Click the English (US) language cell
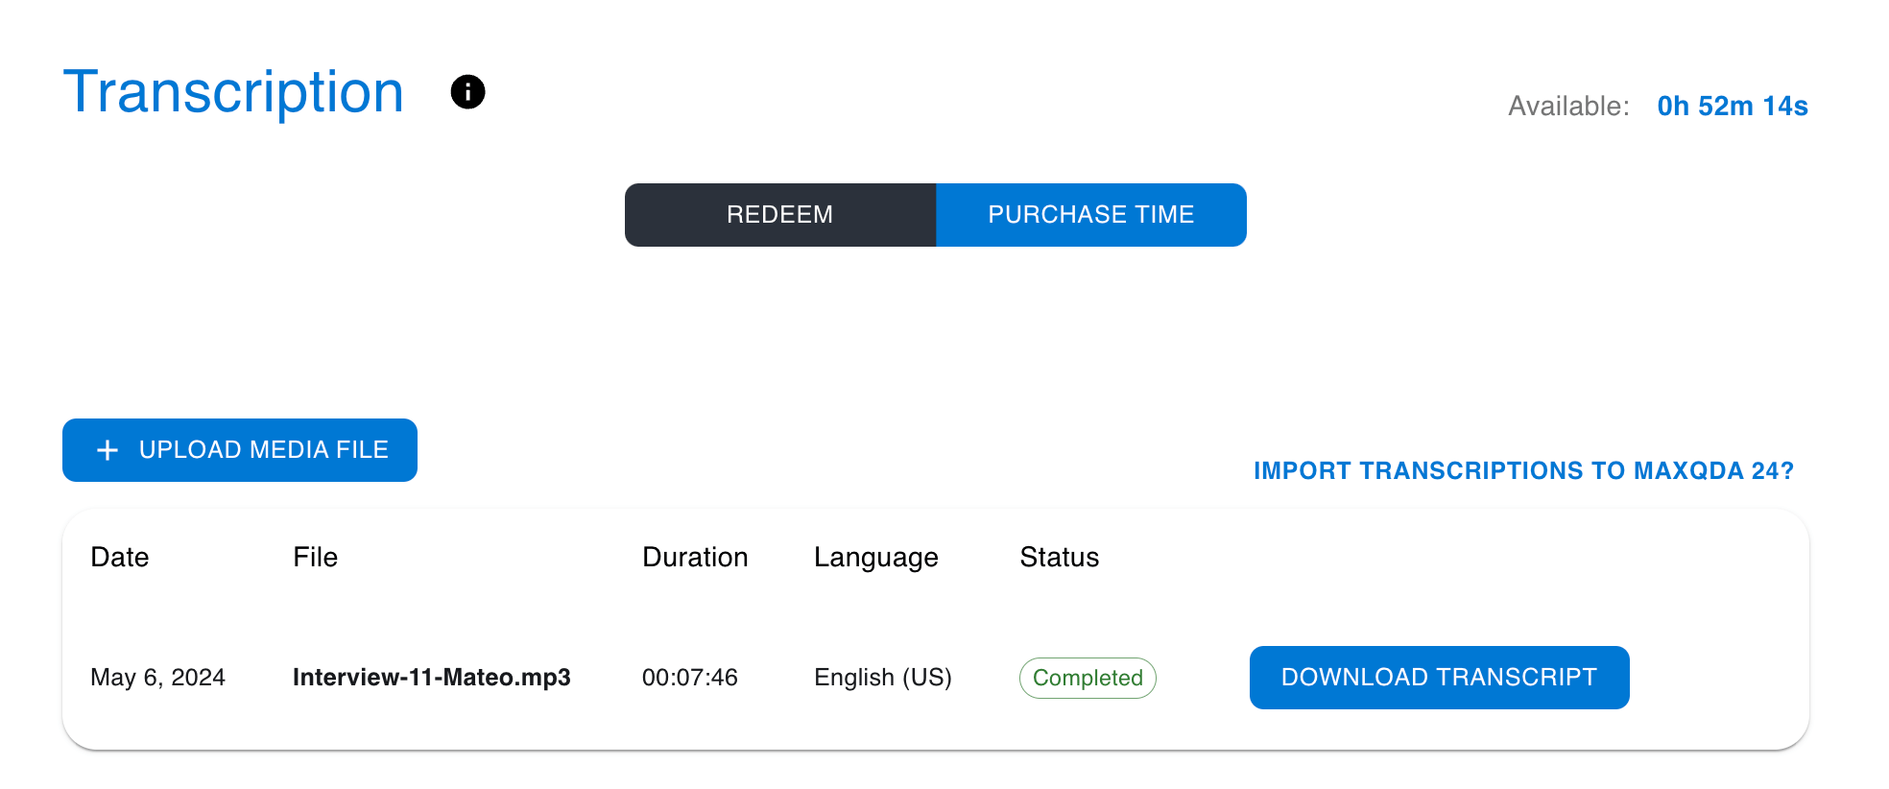 [x=883, y=678]
